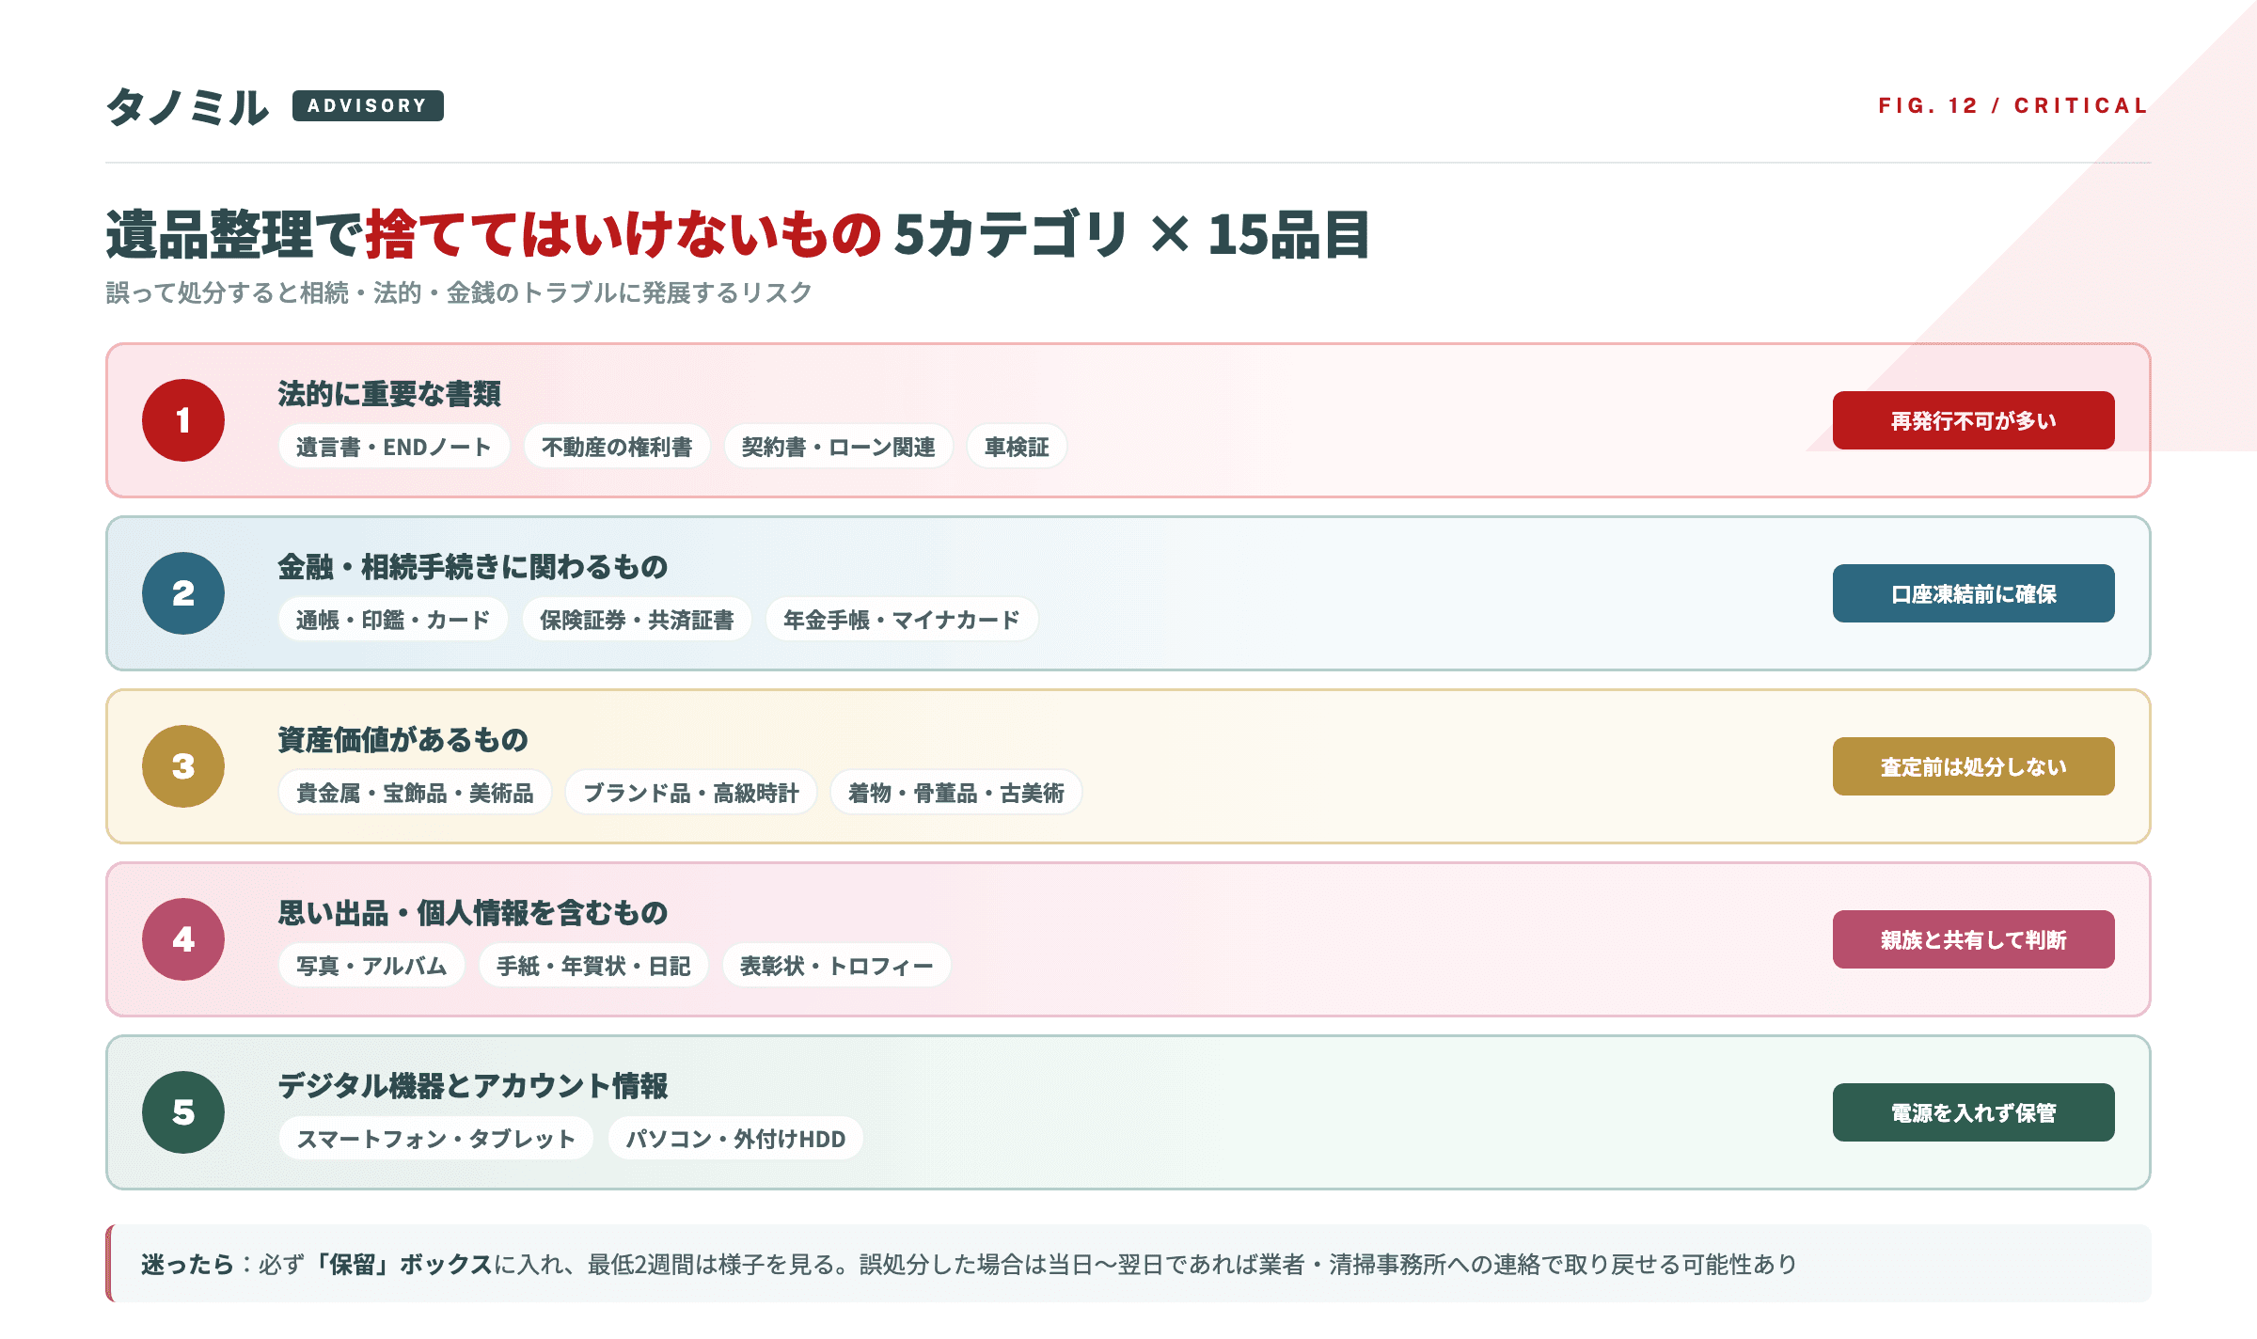The width and height of the screenshot is (2257, 1339).
Task: Click the 思い出品・個人情報を含むもの heading
Action: click(473, 913)
